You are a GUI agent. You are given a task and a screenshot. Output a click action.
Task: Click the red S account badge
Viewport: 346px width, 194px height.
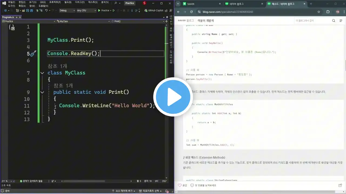144,3
